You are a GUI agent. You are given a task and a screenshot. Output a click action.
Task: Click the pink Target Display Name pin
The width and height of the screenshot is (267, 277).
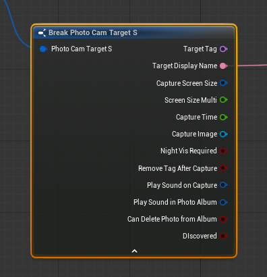[223, 66]
